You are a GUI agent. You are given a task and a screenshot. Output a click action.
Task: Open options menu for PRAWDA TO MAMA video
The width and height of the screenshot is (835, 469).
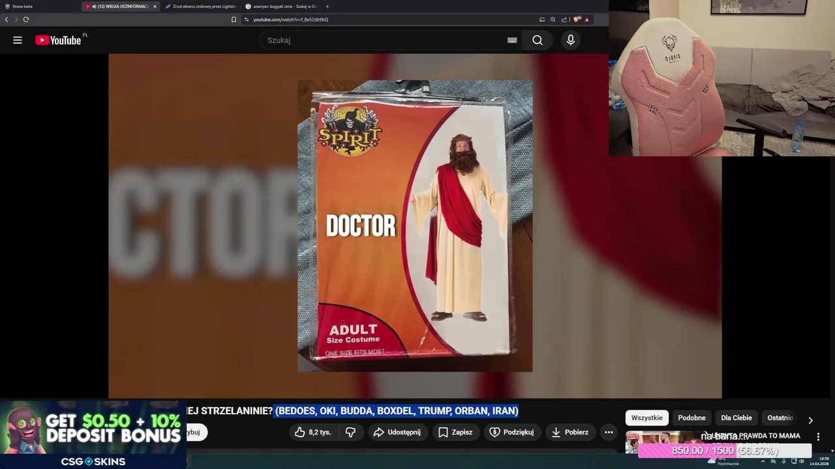pyautogui.click(x=818, y=437)
